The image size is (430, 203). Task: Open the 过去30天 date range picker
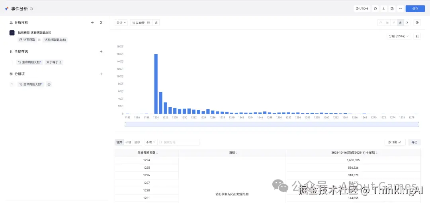click(x=141, y=23)
